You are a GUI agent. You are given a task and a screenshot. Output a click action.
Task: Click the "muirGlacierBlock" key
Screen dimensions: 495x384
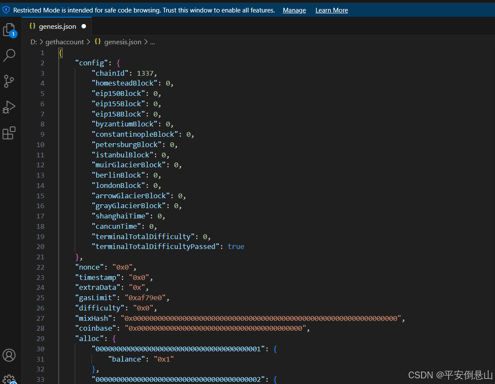[x=128, y=165]
